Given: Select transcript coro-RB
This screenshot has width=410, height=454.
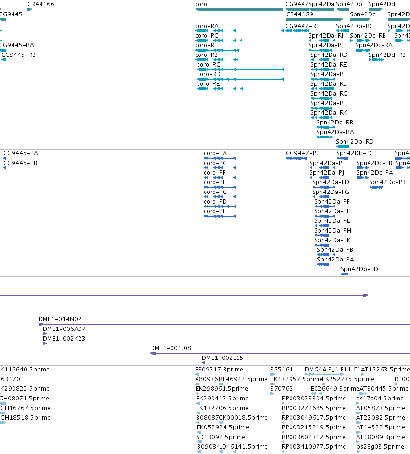Looking at the screenshot, I should click(217, 60).
